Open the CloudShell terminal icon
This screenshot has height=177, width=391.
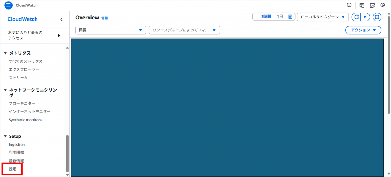click(362, 5)
